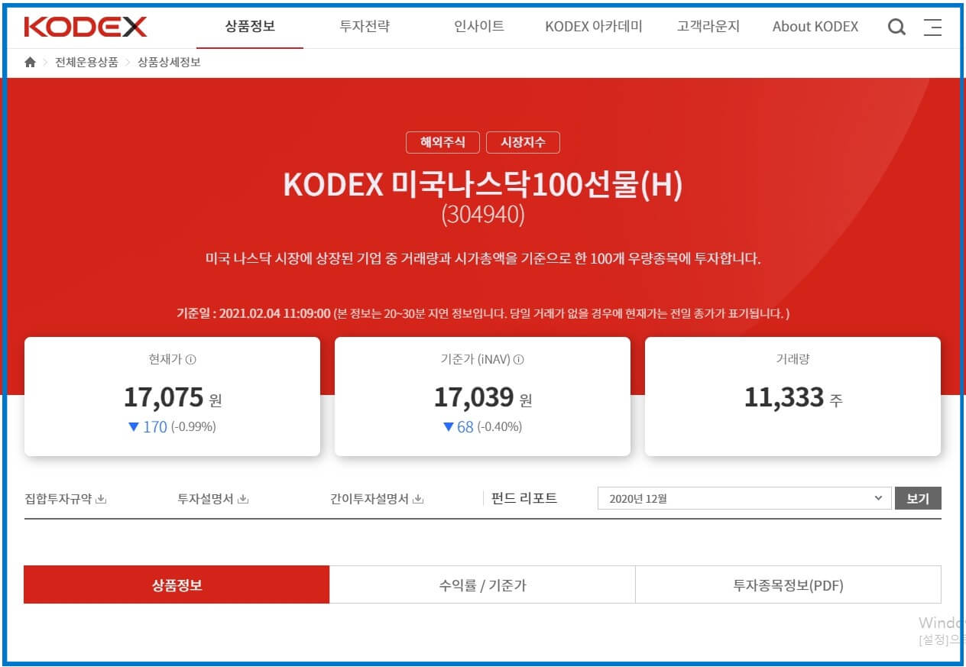Click the KODEX logo
Screen dimensions: 966x667
pyautogui.click(x=86, y=27)
